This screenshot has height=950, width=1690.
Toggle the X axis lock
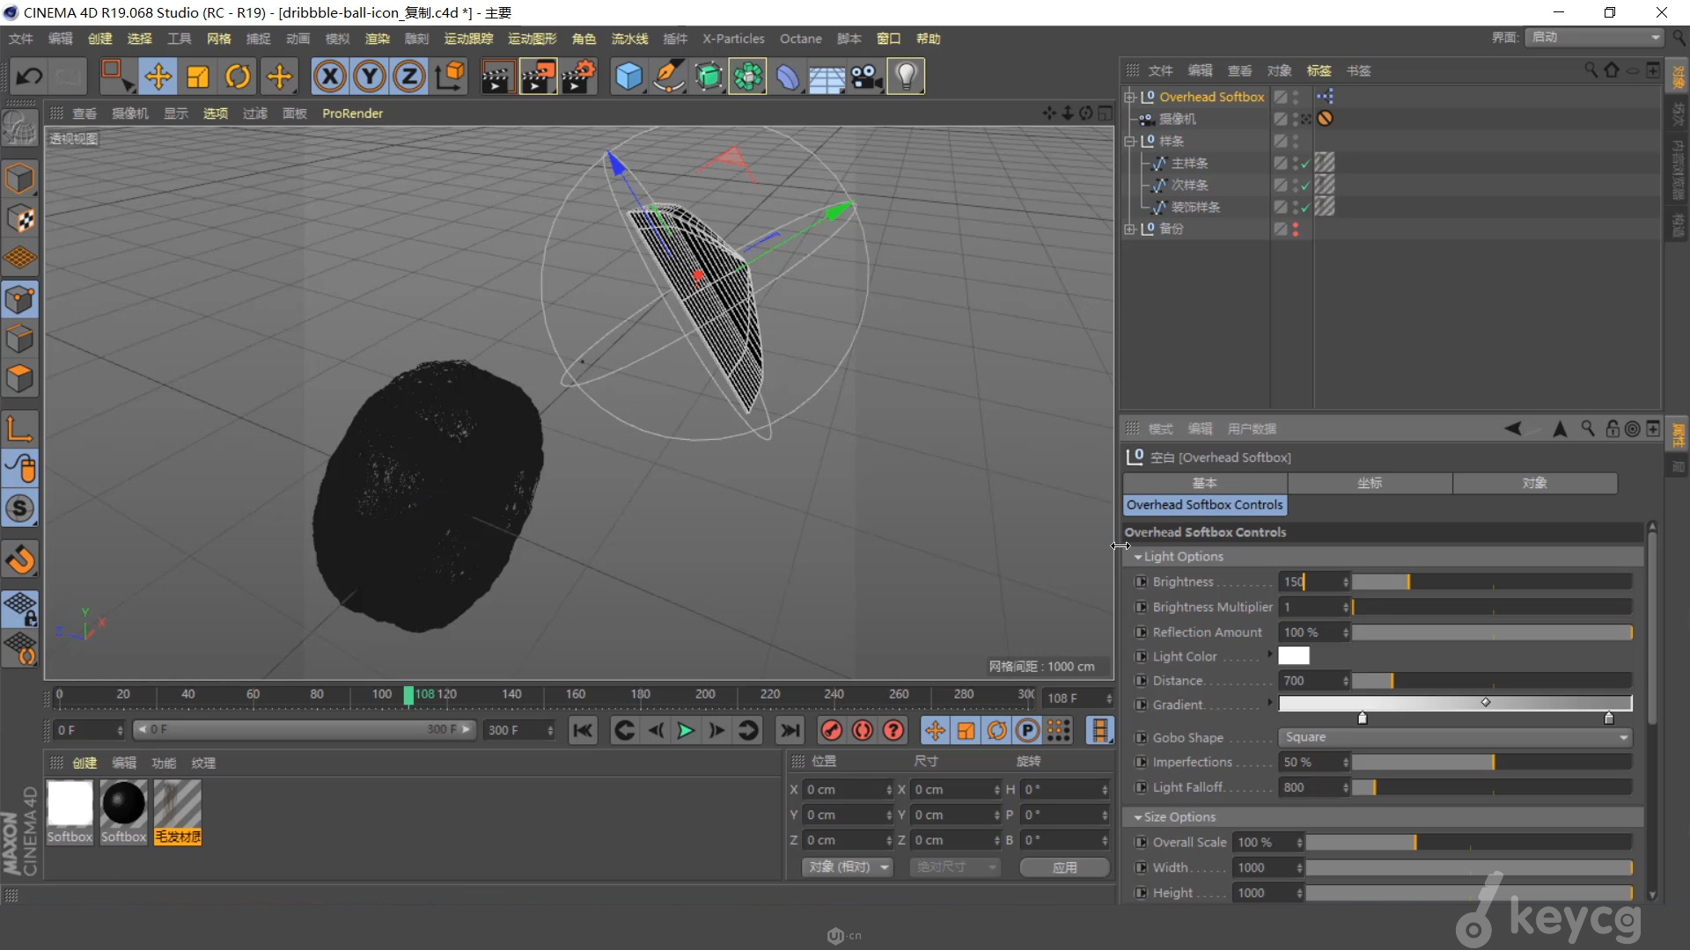tap(329, 77)
